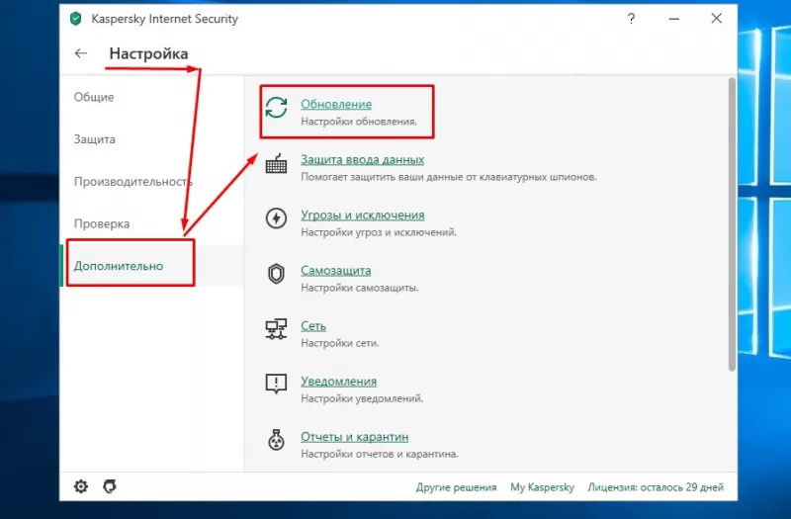Viewport: 791px width, 519px height.
Task: Click the support headset icon beside the gear
Action: (110, 486)
